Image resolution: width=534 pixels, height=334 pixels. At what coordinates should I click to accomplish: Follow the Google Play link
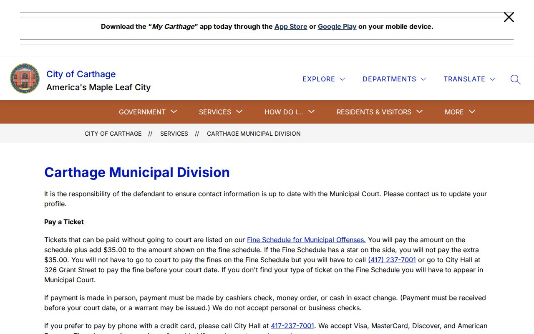[x=337, y=26]
